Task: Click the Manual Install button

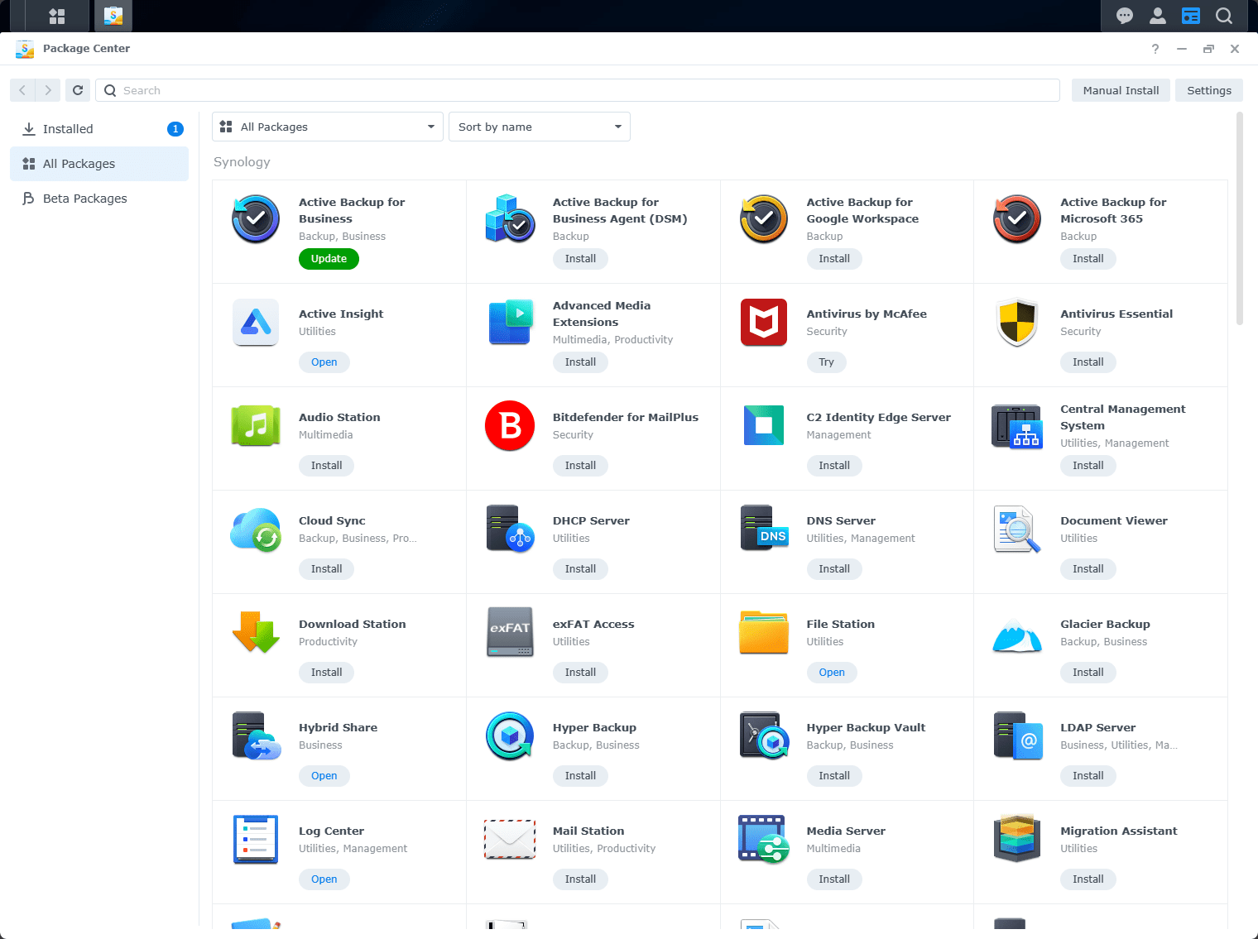Action: click(x=1121, y=90)
